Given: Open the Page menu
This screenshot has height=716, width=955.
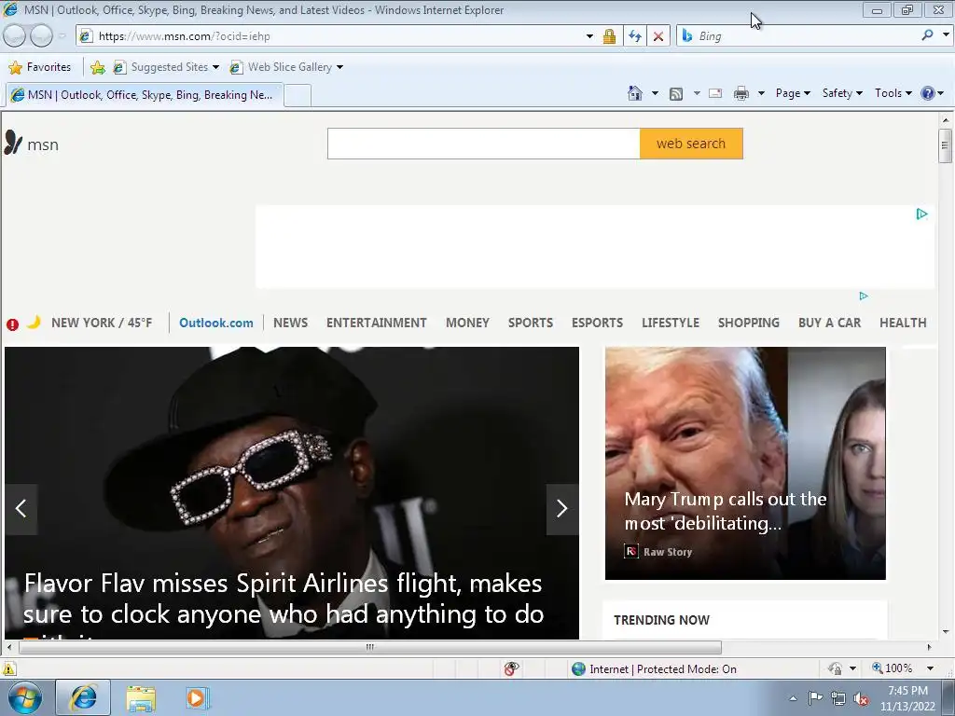Looking at the screenshot, I should [x=793, y=93].
